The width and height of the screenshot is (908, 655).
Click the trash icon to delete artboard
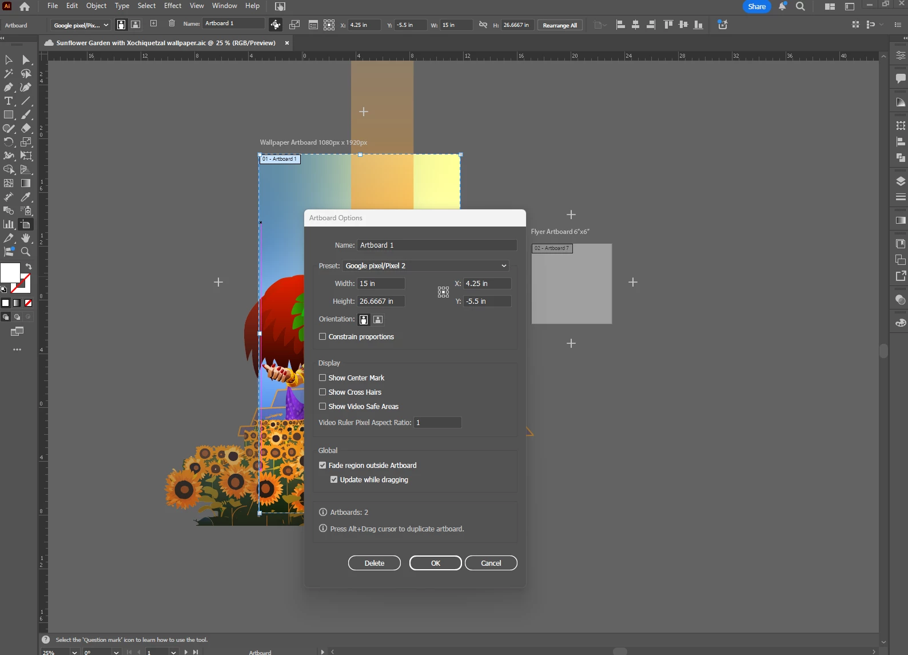[x=172, y=23]
